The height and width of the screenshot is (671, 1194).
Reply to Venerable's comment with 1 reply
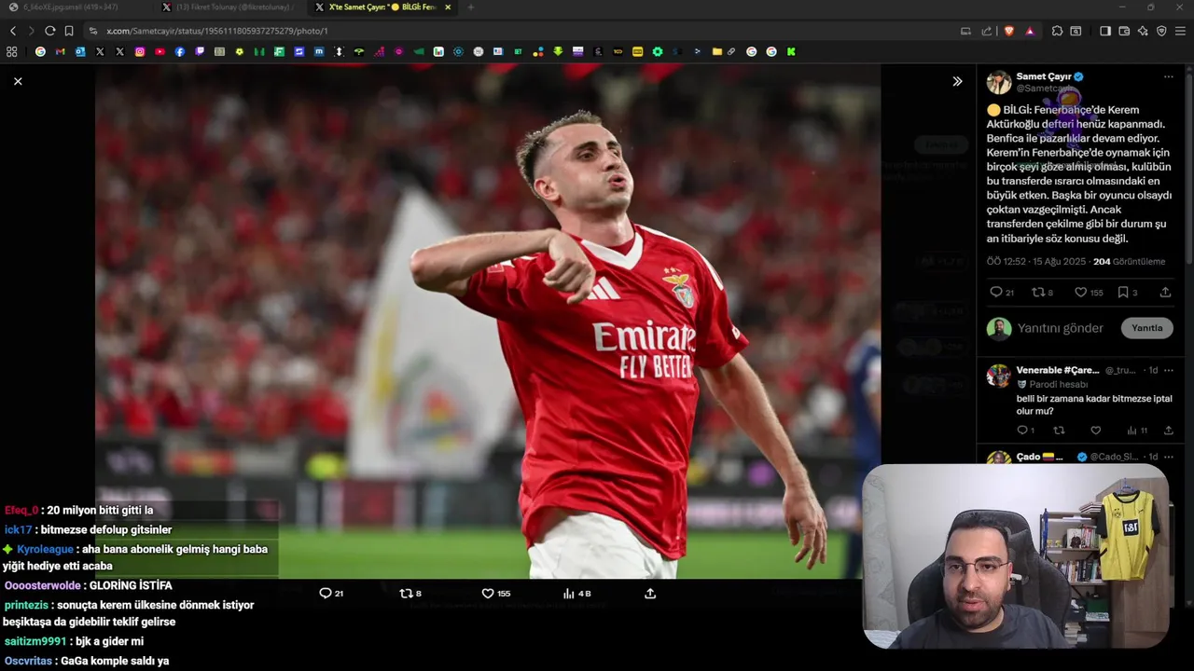[x=1025, y=430]
